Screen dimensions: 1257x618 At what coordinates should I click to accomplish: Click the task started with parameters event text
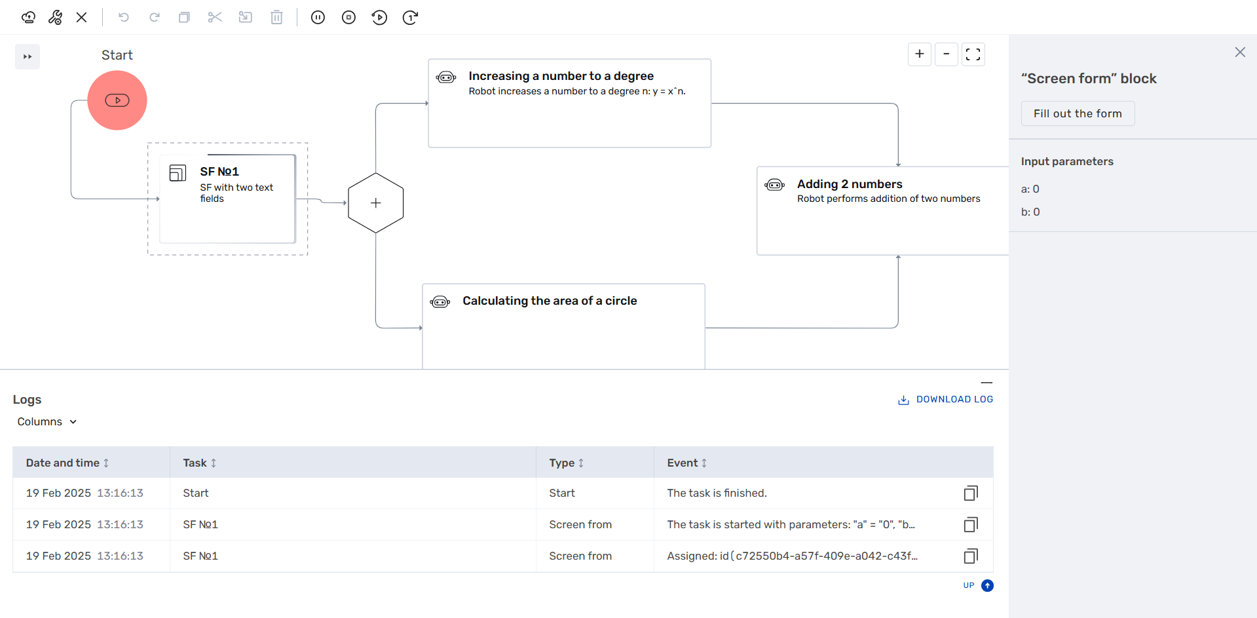pyautogui.click(x=791, y=525)
